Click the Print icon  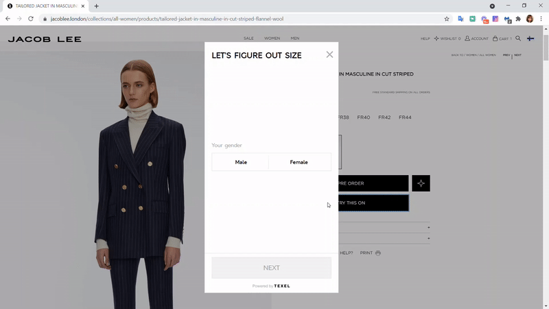tap(377, 253)
